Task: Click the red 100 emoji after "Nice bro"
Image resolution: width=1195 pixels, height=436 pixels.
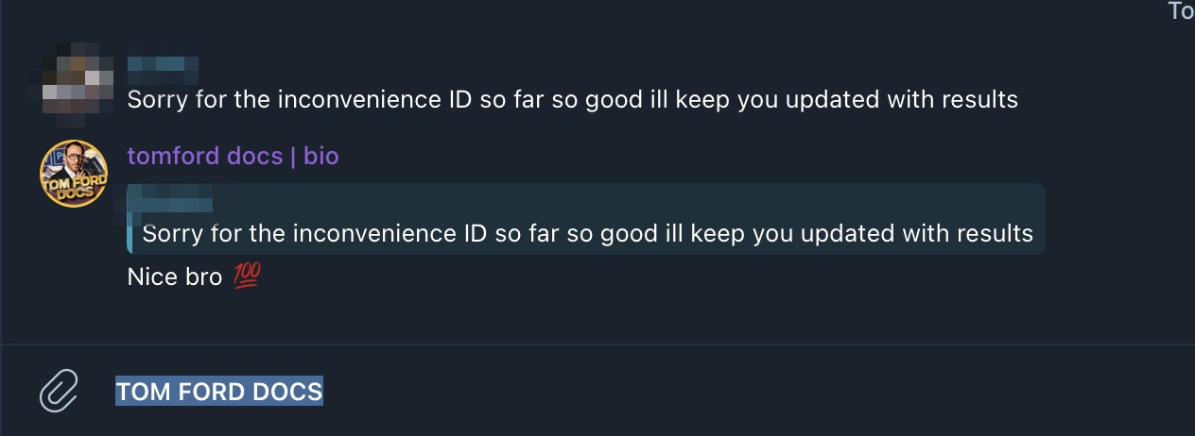Action: point(246,277)
